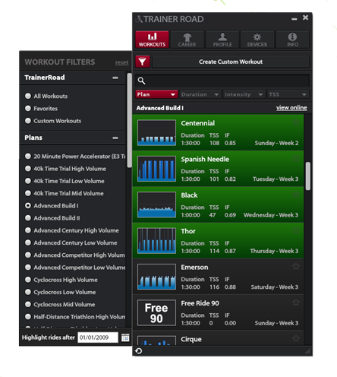Screen dimensions: 337x377
Task: Open the Black workout thumbnail
Action: [156, 204]
